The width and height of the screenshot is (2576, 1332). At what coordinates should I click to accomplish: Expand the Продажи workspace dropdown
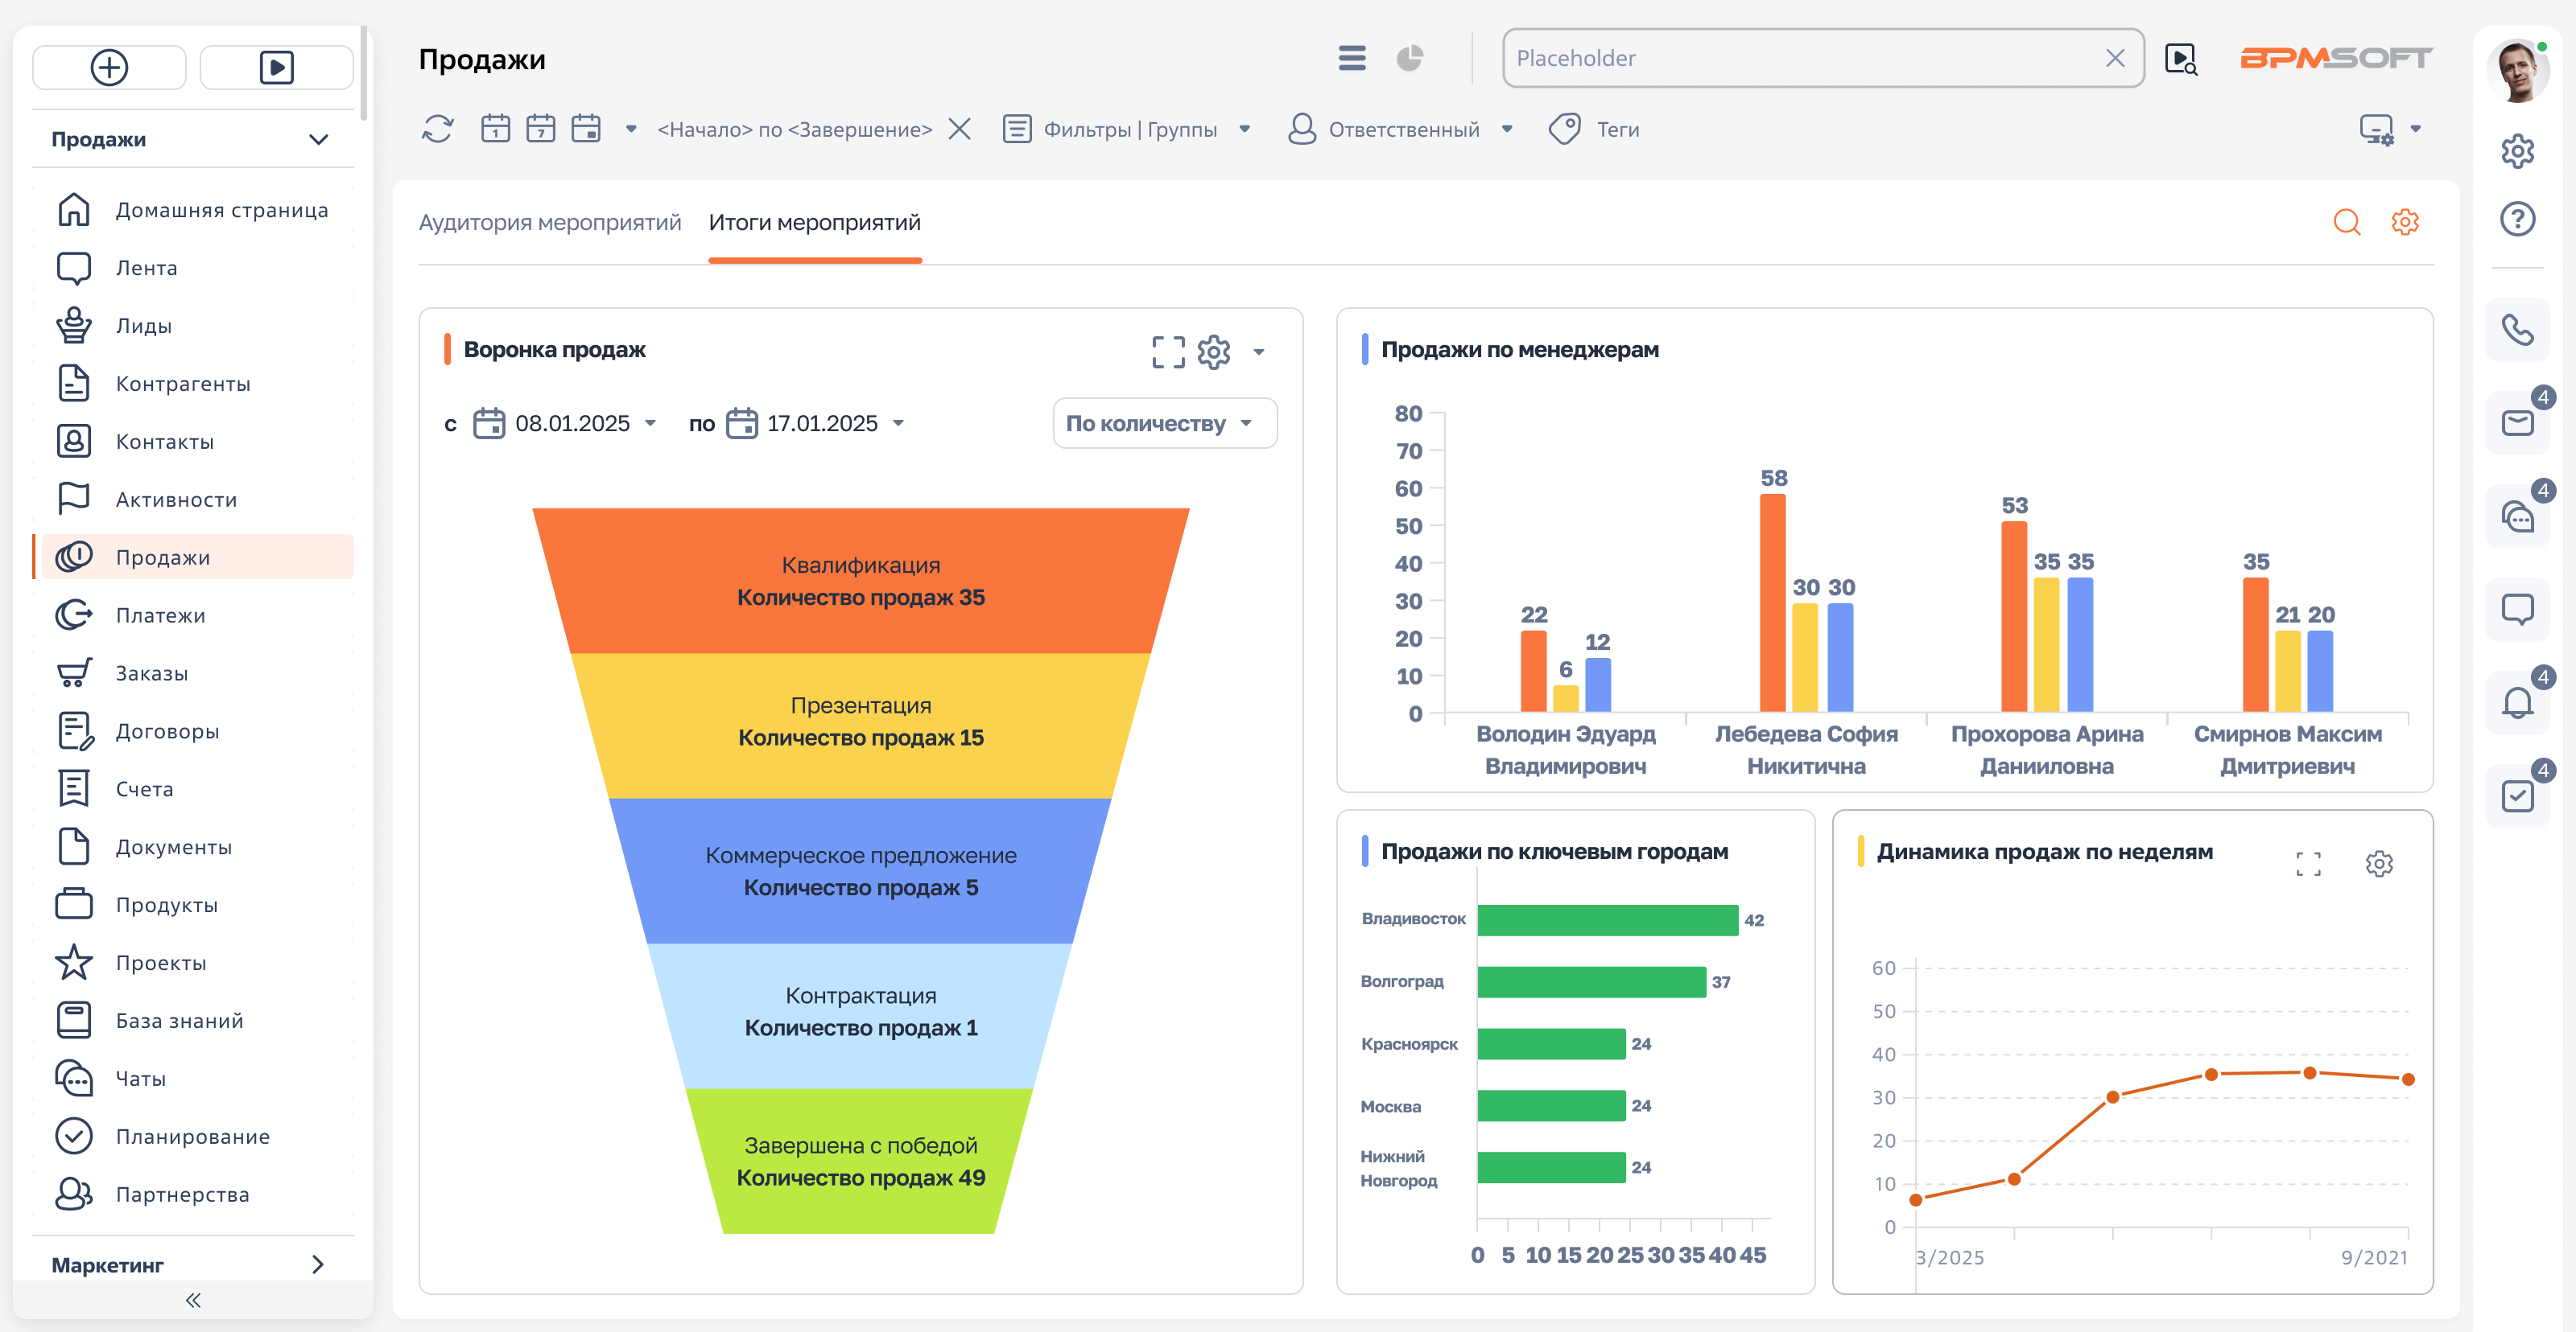[318, 139]
